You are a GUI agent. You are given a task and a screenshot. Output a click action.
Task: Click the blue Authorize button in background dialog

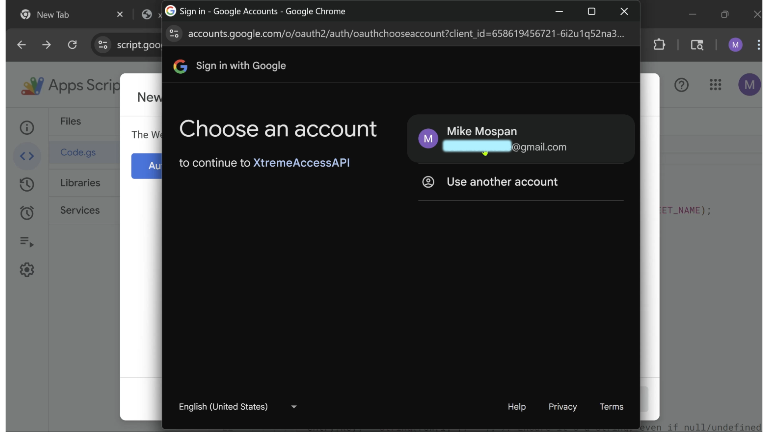(x=147, y=166)
